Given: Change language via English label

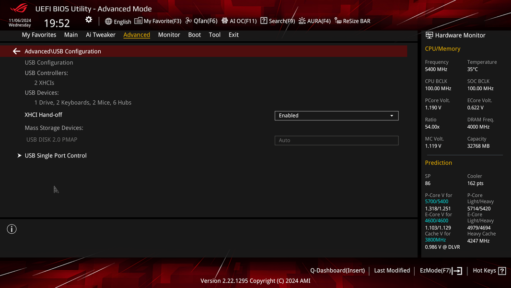Looking at the screenshot, I should click(x=123, y=22).
